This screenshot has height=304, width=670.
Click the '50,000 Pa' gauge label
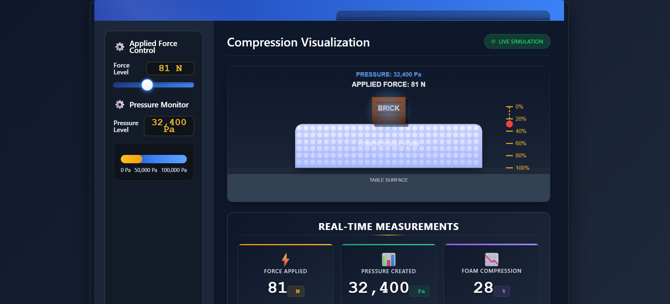[146, 170]
